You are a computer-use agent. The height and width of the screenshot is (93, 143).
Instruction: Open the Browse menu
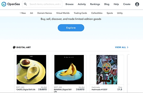(70, 4)
